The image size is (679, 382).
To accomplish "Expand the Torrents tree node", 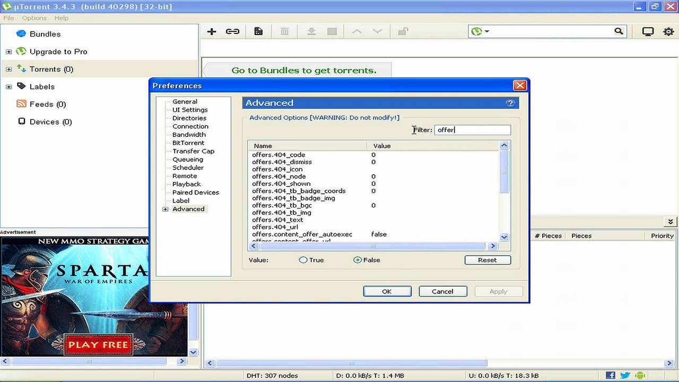I will tap(9, 69).
